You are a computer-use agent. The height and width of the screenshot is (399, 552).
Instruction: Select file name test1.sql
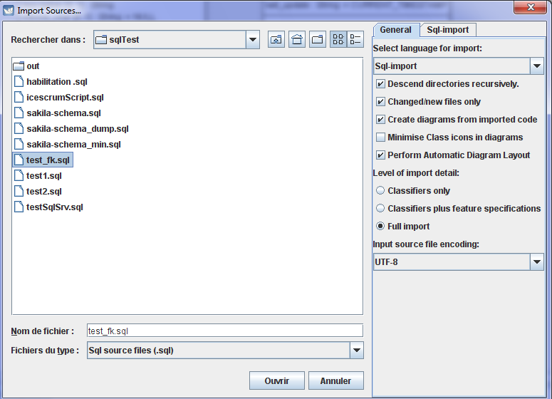click(x=44, y=176)
